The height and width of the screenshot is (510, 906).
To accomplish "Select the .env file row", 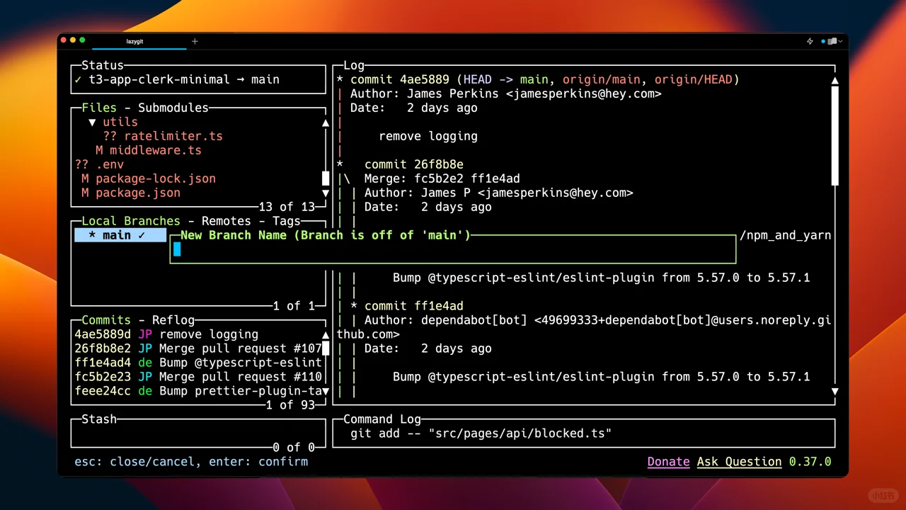I will pos(99,164).
